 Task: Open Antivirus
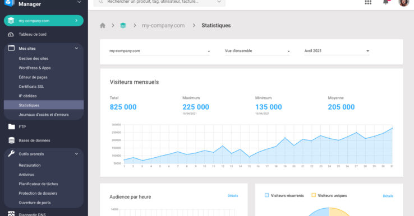point(26,175)
